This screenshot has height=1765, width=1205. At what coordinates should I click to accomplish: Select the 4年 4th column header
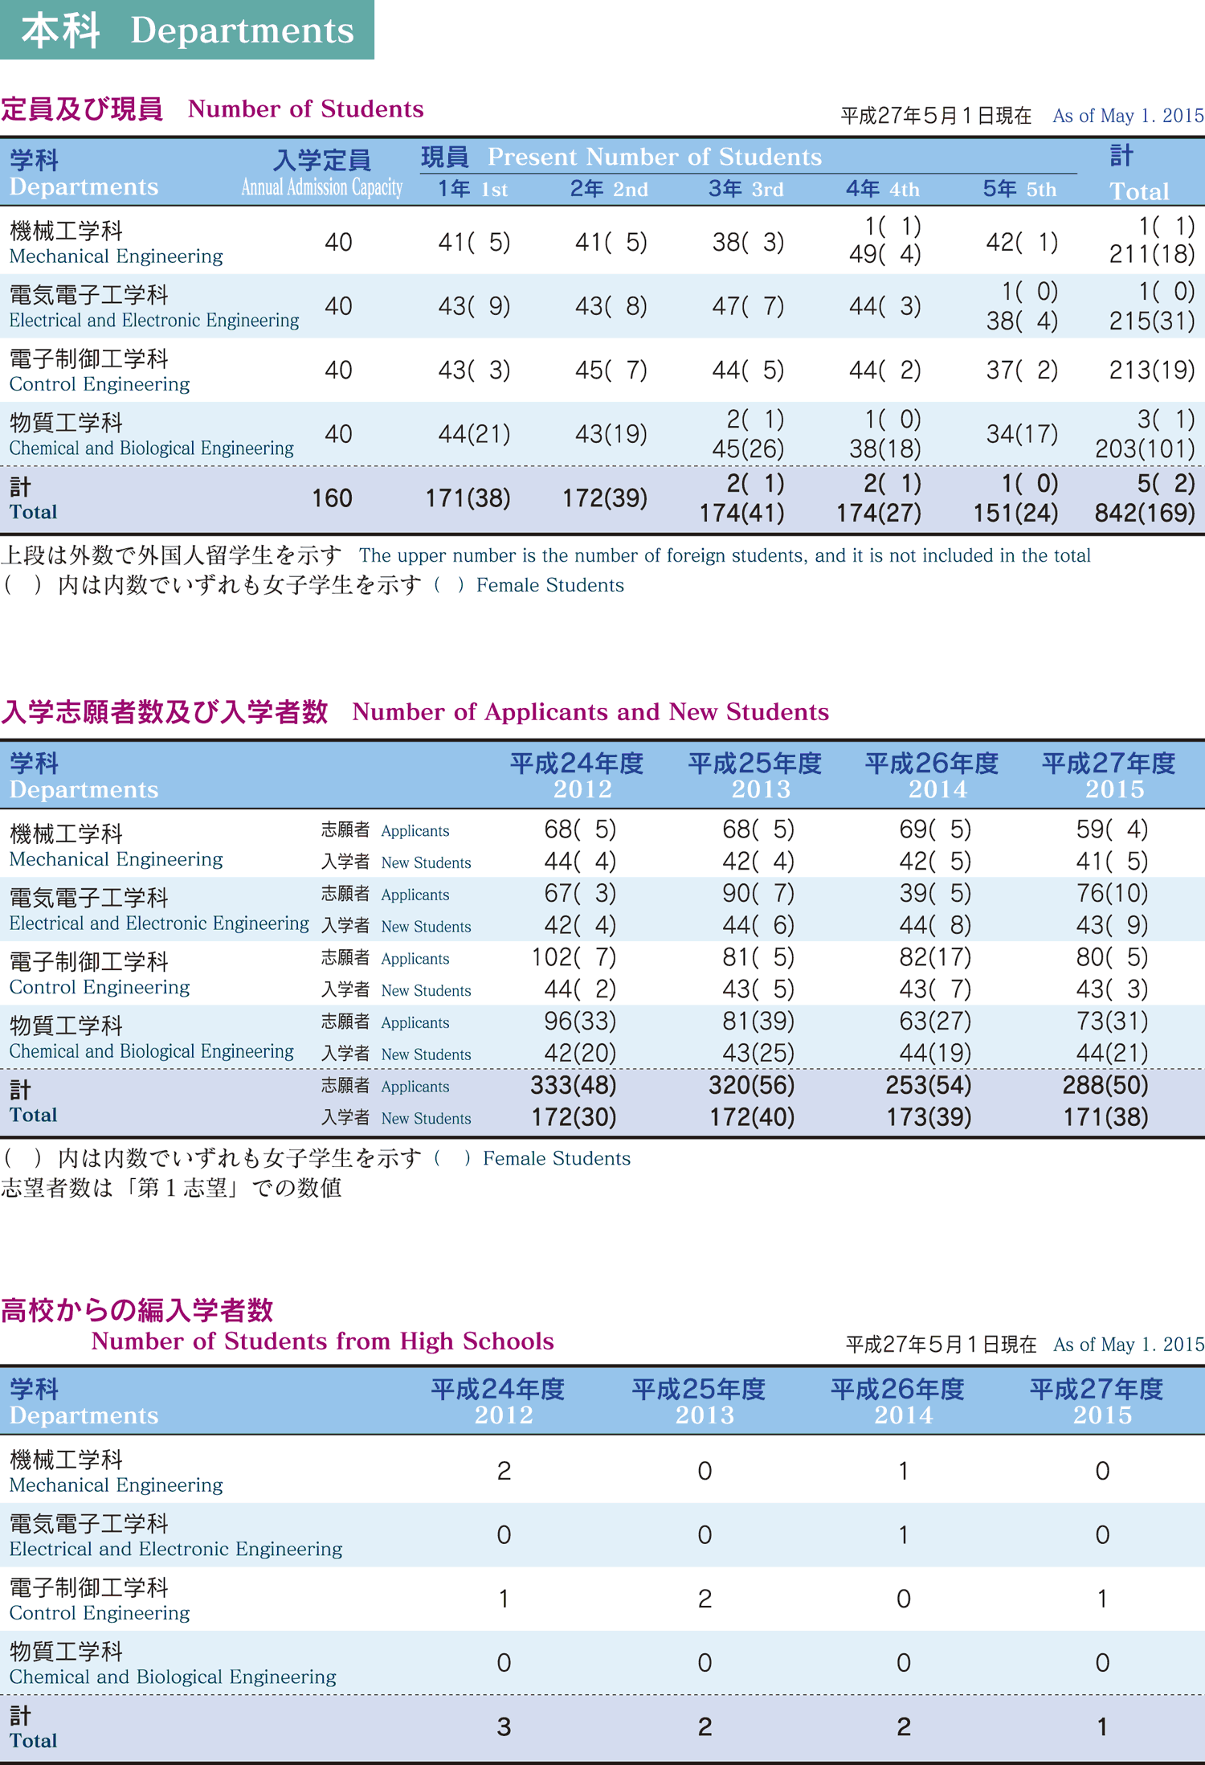tap(883, 189)
